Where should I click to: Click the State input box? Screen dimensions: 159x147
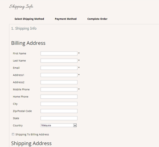point(59,118)
